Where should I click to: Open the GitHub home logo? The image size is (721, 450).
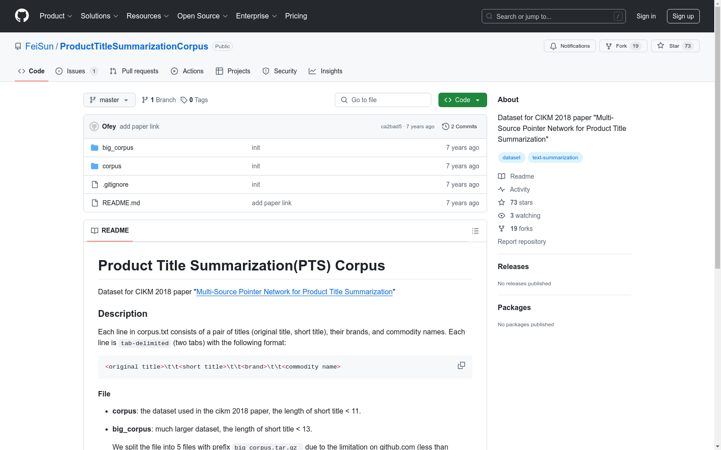click(22, 16)
